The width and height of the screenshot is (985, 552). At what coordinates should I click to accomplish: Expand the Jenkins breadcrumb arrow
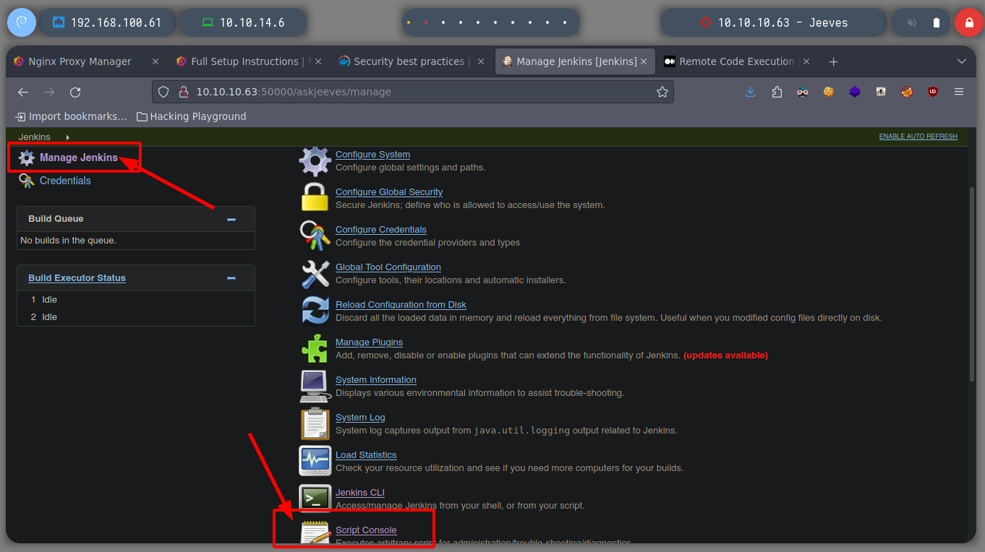click(67, 137)
